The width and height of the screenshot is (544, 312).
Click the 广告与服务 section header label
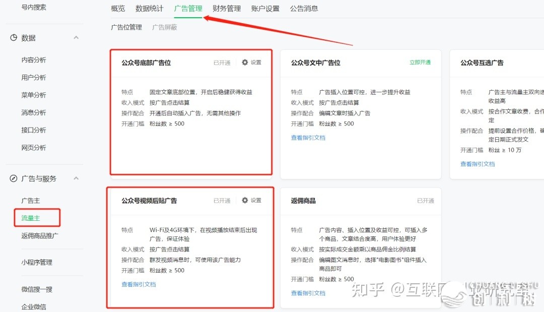tap(39, 178)
